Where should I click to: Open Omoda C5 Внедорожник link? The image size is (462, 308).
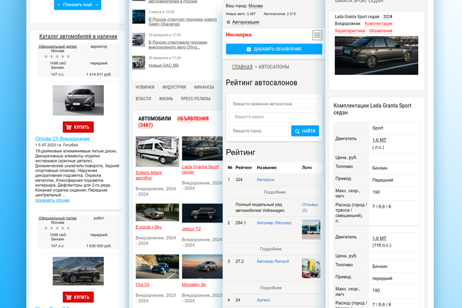click(x=62, y=139)
